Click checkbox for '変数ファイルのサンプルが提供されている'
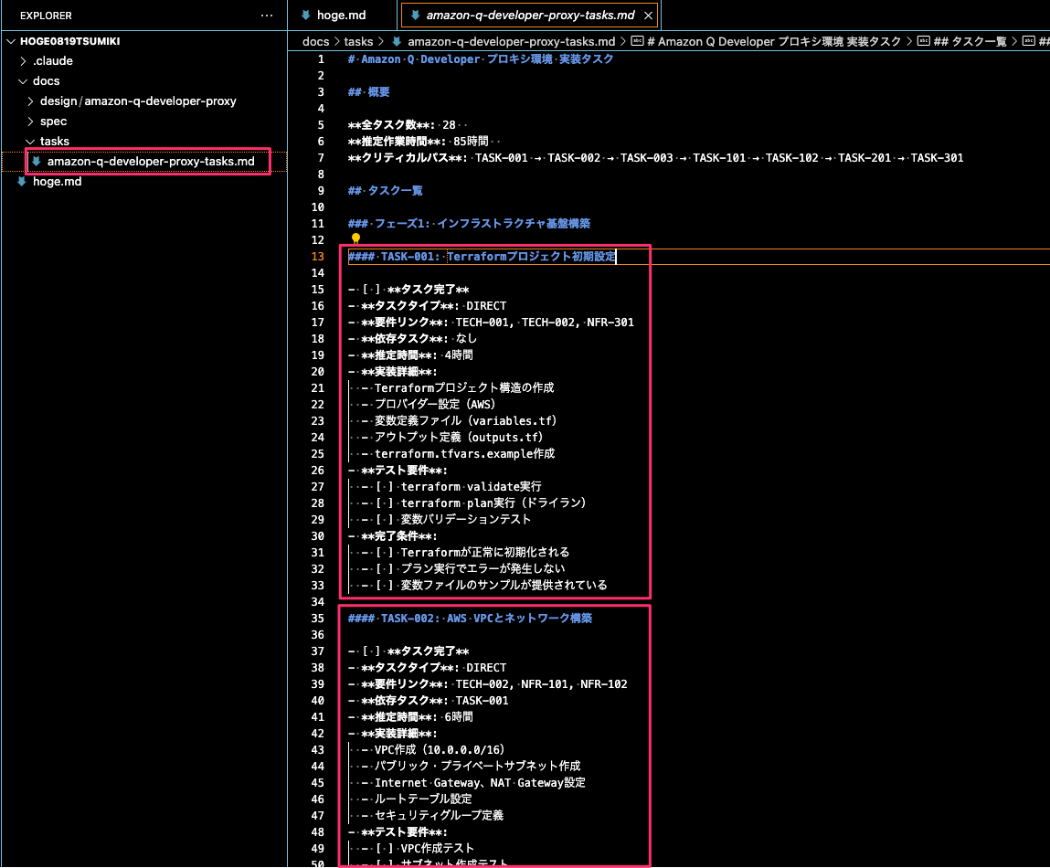Image resolution: width=1050 pixels, height=868 pixels. click(385, 586)
